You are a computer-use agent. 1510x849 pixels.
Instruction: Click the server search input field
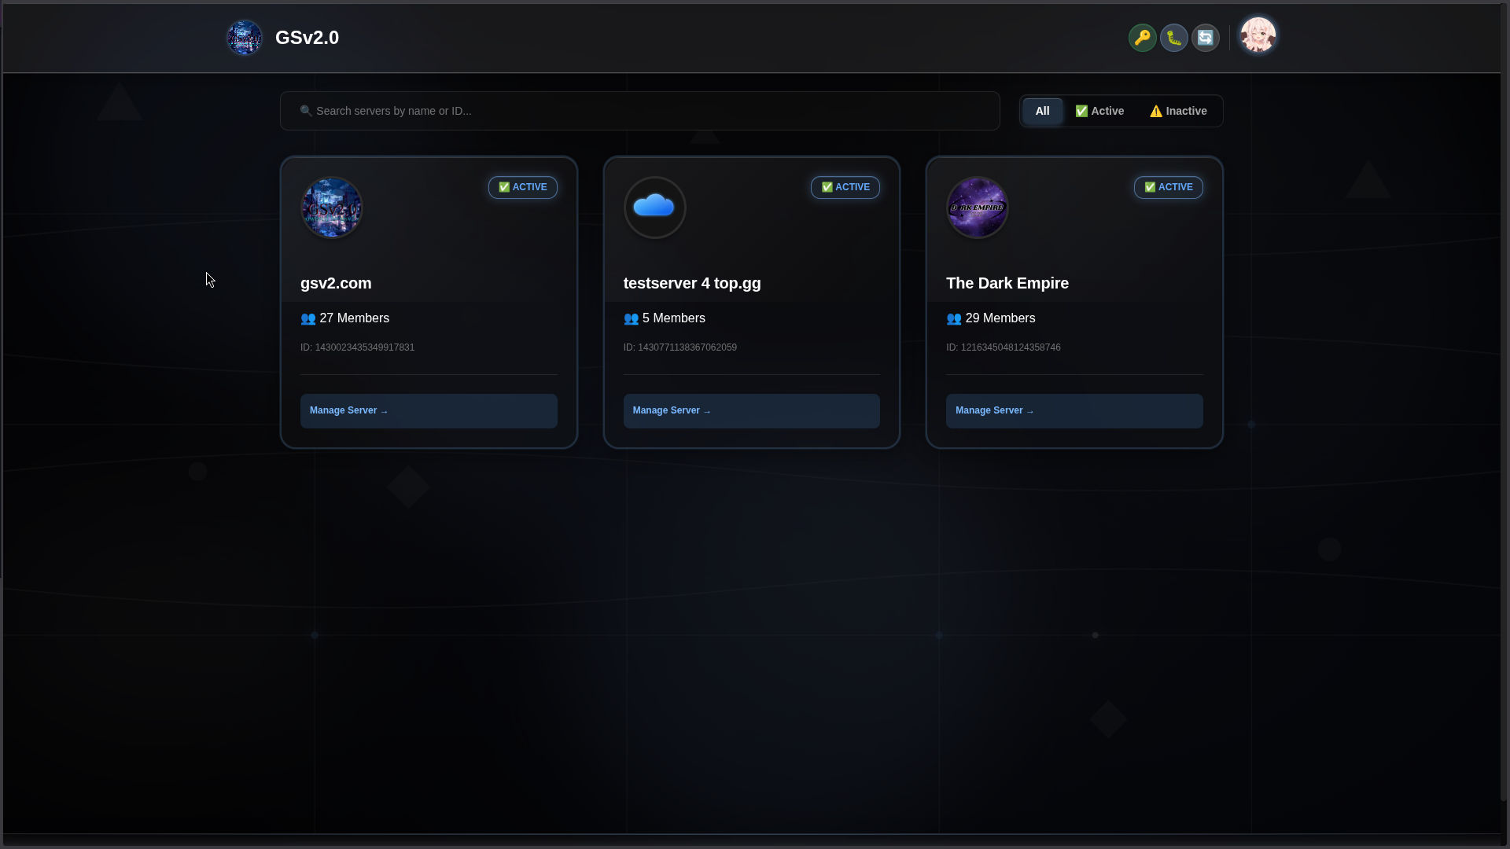pos(639,110)
